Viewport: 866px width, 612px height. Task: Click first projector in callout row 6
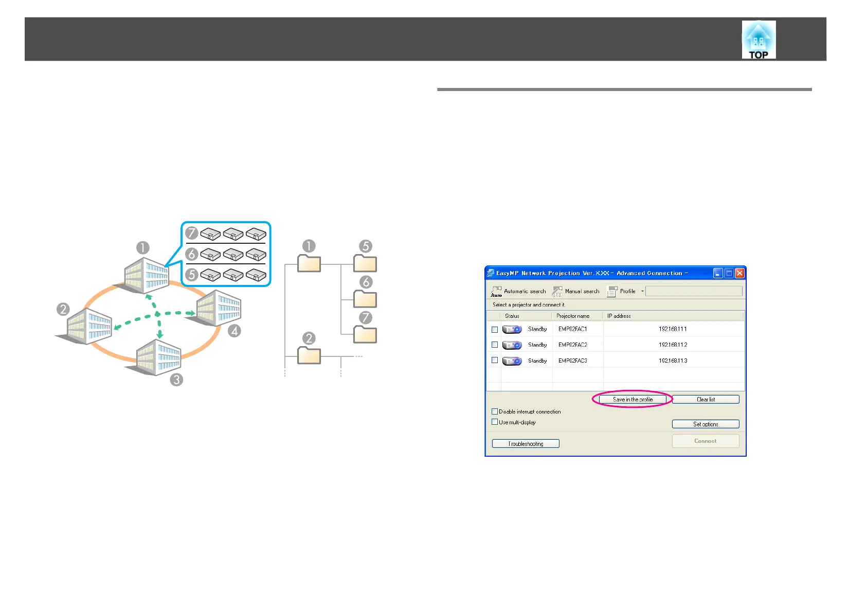pyautogui.click(x=210, y=255)
